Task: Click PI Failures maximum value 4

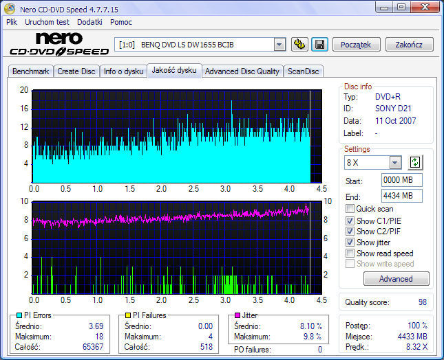Action: [x=211, y=336]
